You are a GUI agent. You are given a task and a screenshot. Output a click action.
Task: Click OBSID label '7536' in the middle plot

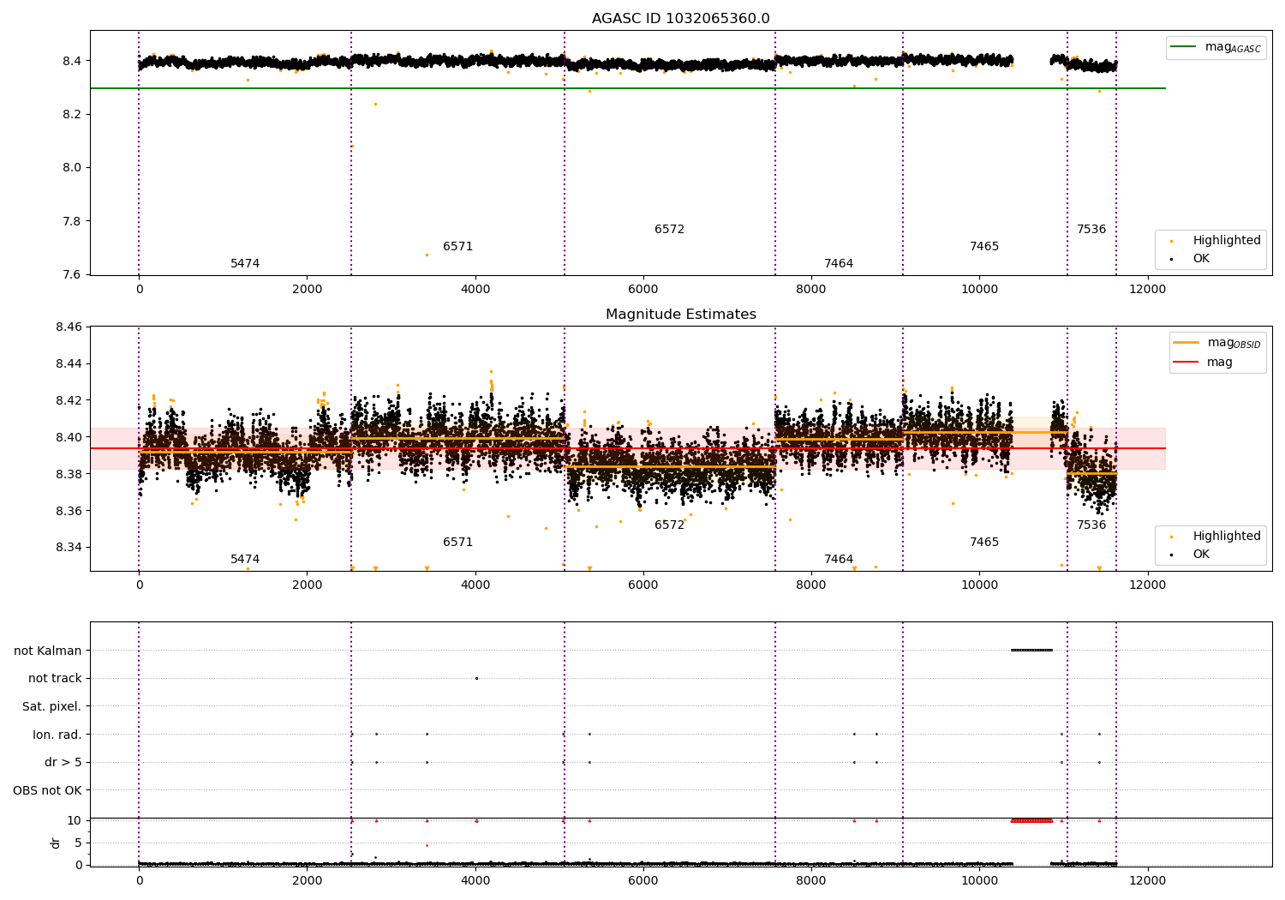point(1091,525)
